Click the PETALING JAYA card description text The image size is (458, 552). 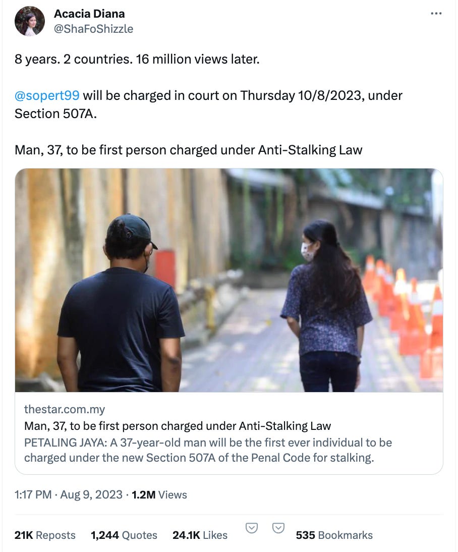pyautogui.click(x=208, y=450)
